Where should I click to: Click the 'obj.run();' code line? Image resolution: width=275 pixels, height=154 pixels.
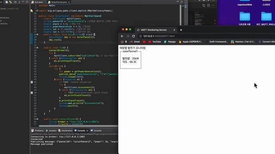[55, 40]
